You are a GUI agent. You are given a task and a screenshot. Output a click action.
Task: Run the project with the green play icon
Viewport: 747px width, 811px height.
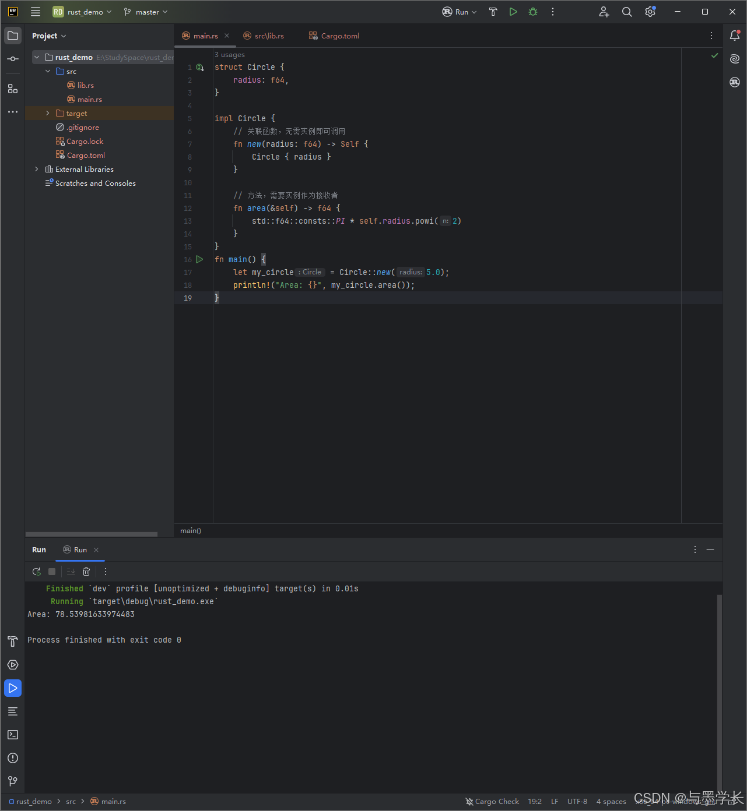tap(513, 12)
